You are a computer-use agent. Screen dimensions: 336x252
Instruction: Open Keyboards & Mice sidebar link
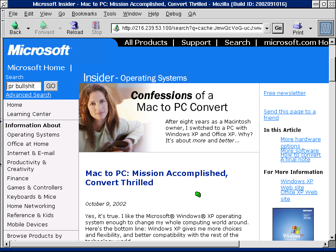(32, 197)
